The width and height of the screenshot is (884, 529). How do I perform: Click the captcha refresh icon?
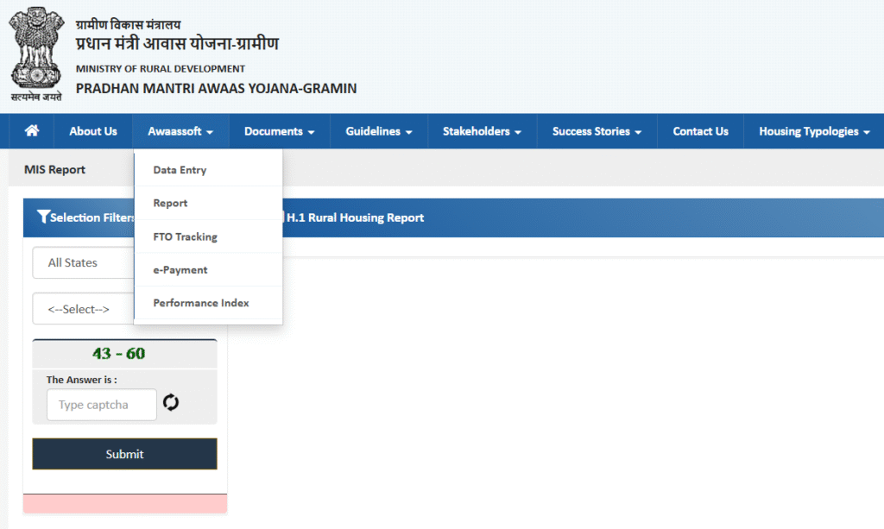point(171,402)
